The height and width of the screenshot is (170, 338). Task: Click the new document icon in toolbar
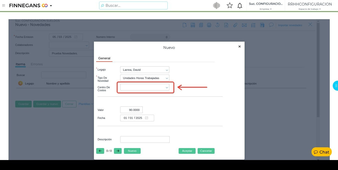coord(185,25)
